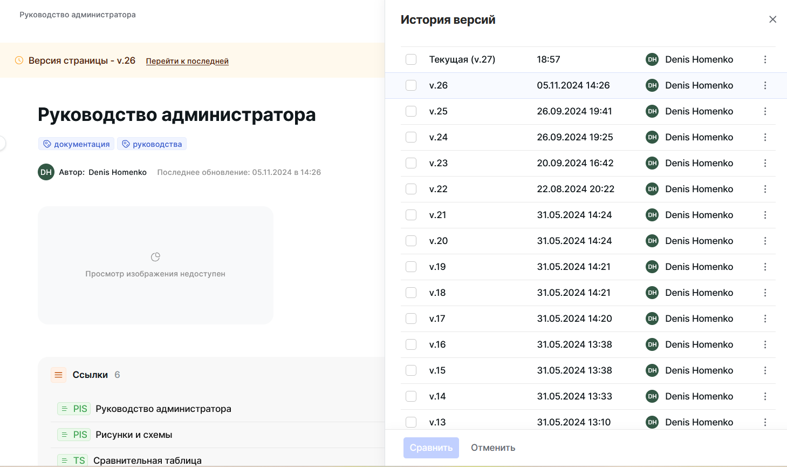The height and width of the screenshot is (467, 787).
Task: Open the actions menu for Текущая (v.27)
Action: click(765, 59)
